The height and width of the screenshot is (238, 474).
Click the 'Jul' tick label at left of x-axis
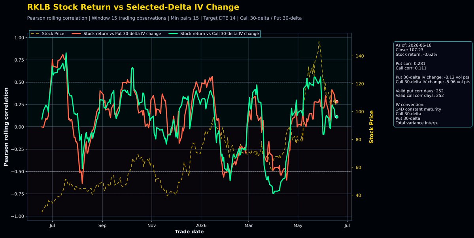pyautogui.click(x=52, y=225)
